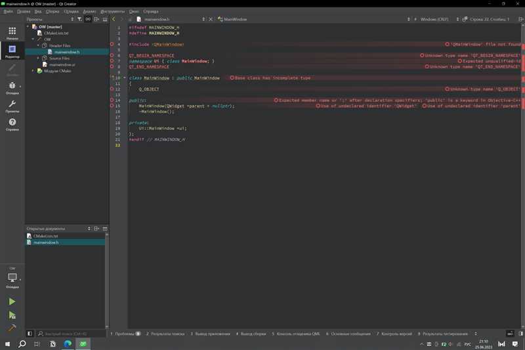Open the Welcome (Начало) mode
The height and width of the screenshot is (350, 525).
[x=12, y=33]
